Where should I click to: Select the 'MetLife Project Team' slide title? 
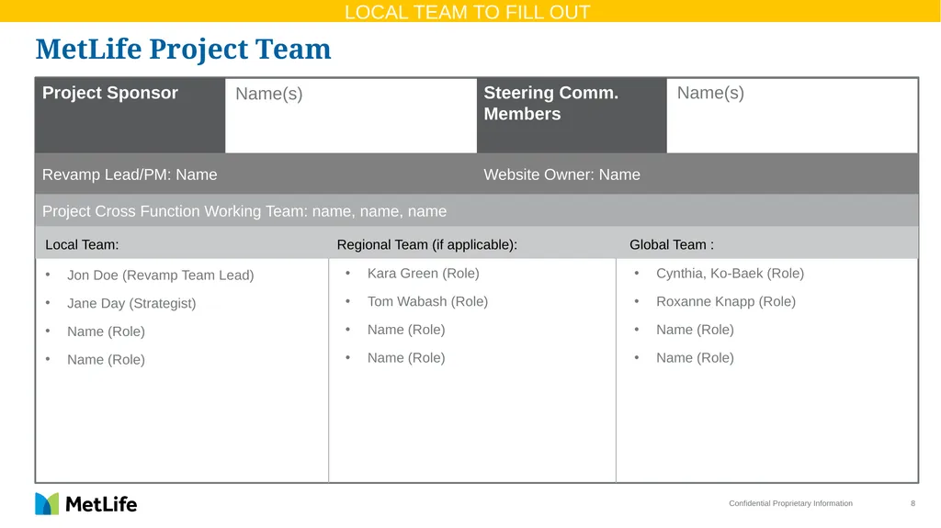(183, 50)
